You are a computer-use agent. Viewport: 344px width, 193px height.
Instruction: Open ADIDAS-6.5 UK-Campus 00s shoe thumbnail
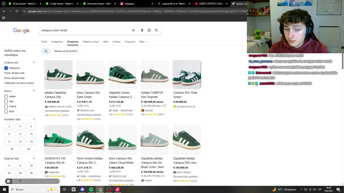tap(58, 140)
